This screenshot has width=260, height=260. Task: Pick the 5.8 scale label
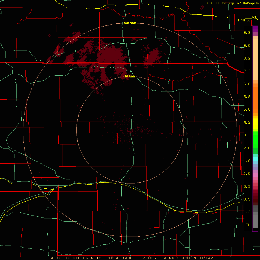point(247,97)
